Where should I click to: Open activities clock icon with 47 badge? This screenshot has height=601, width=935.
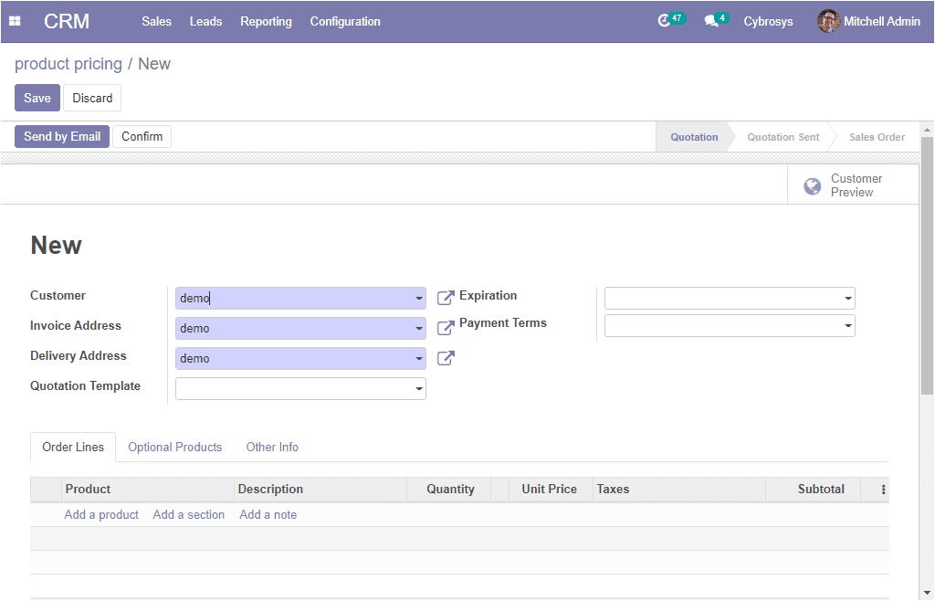point(665,21)
